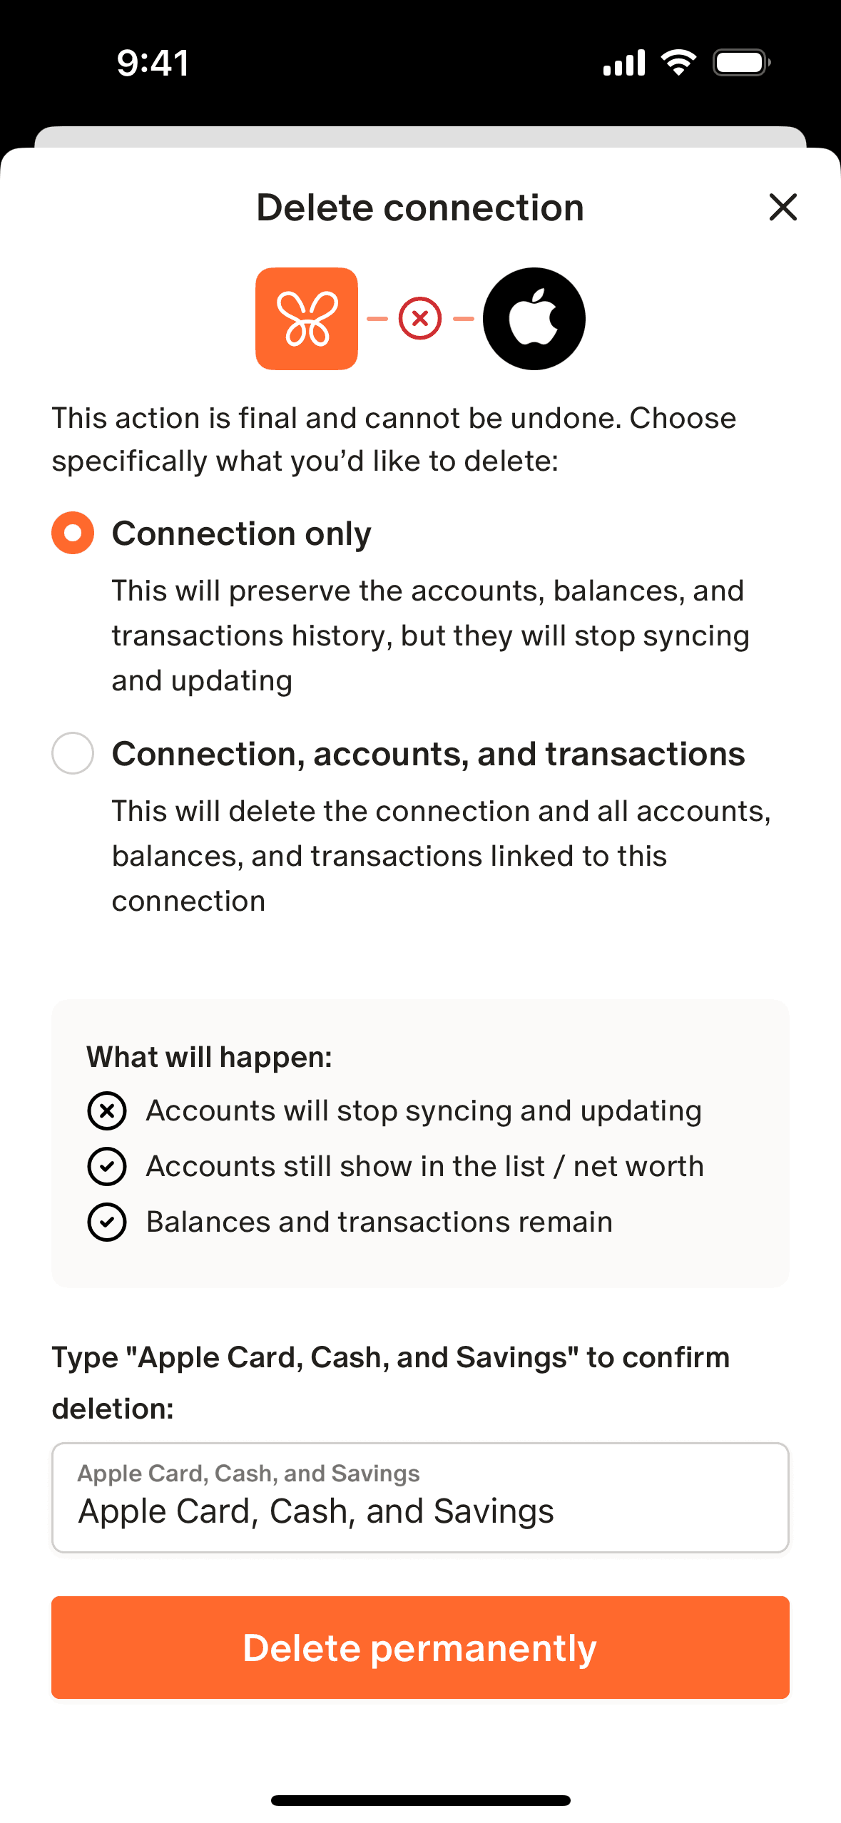This screenshot has width=841, height=1823.
Task: Tap the Wi-Fi status icon
Action: (678, 63)
